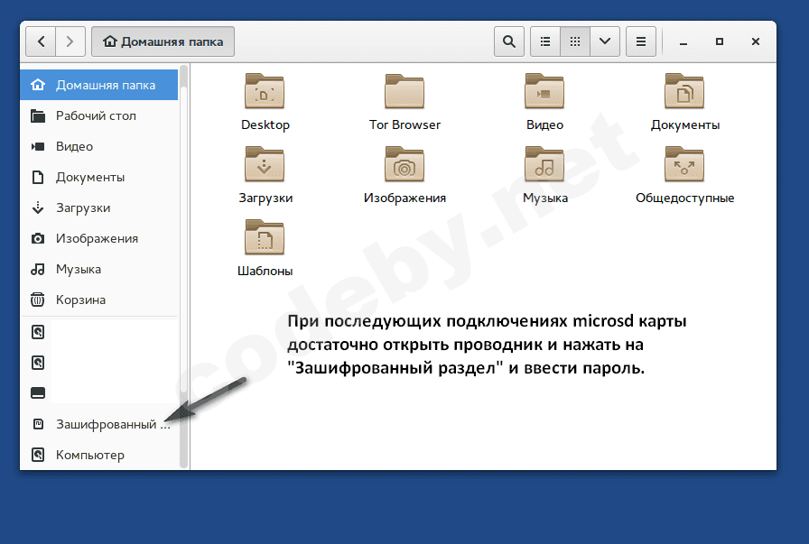
Task: Open the Документы folder in main pane
Action: 684,92
